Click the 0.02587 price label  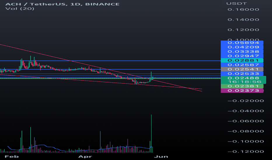[x=242, y=65]
